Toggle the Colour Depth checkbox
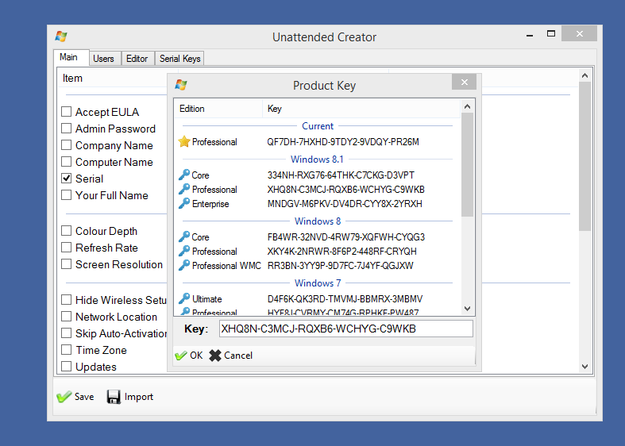 tap(66, 231)
